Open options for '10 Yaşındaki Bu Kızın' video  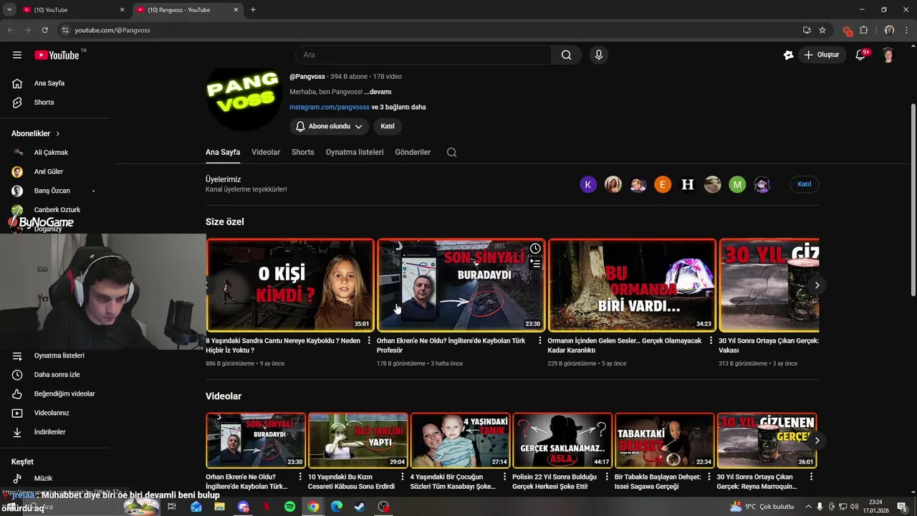(x=403, y=477)
